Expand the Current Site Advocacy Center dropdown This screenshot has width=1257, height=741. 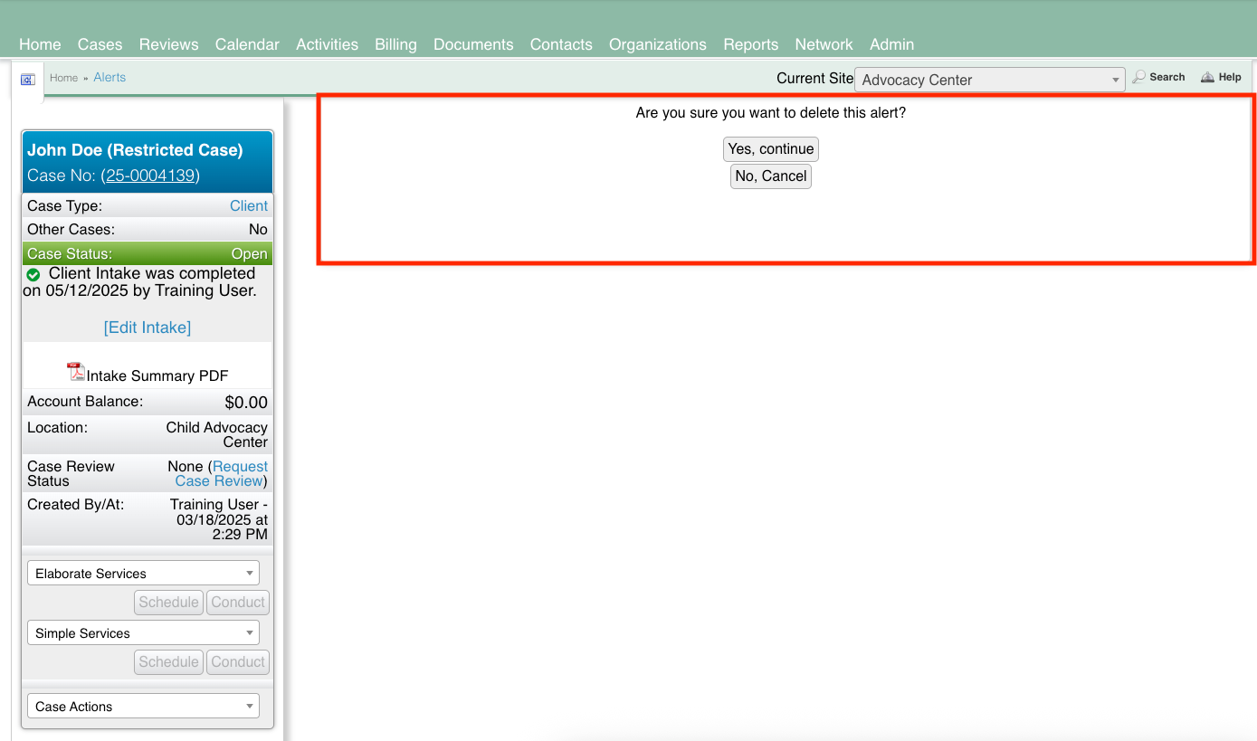point(990,80)
